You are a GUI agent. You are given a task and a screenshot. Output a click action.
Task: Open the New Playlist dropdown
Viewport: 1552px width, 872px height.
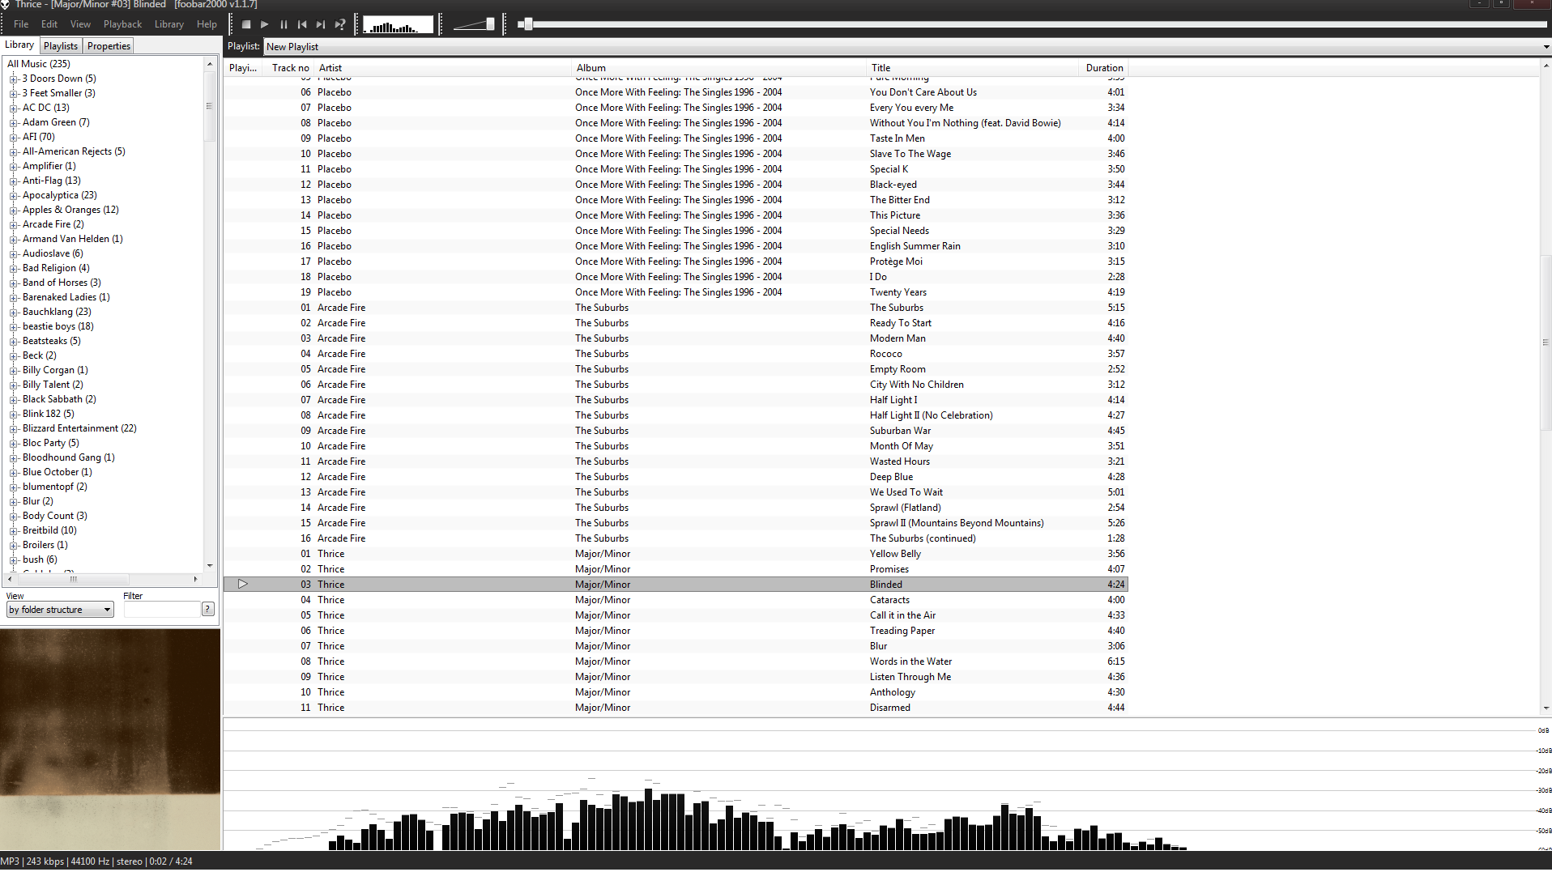906,47
